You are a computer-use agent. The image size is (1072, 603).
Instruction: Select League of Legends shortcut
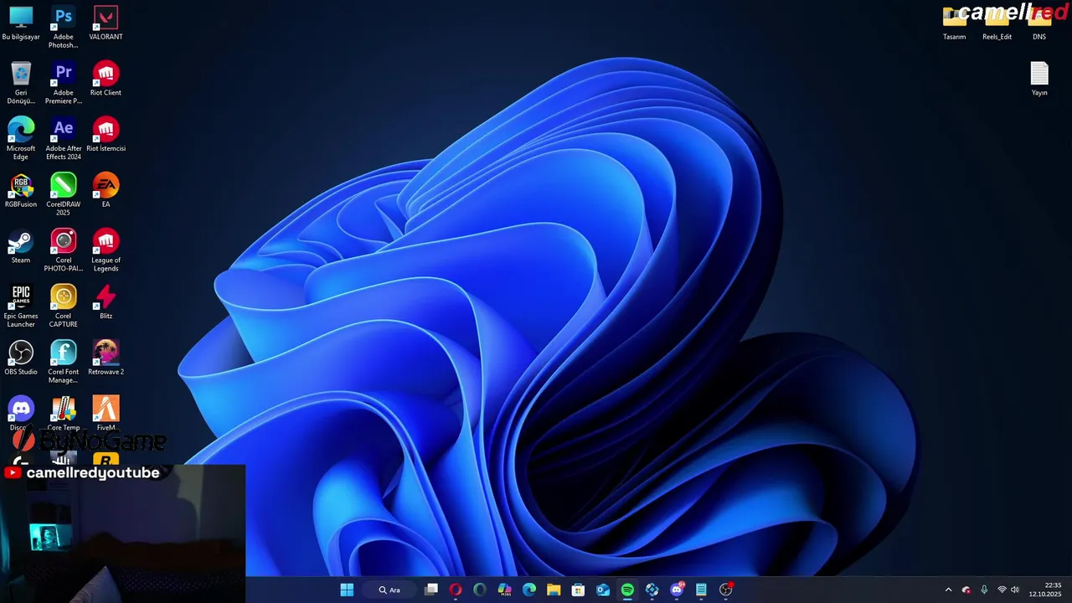(106, 250)
